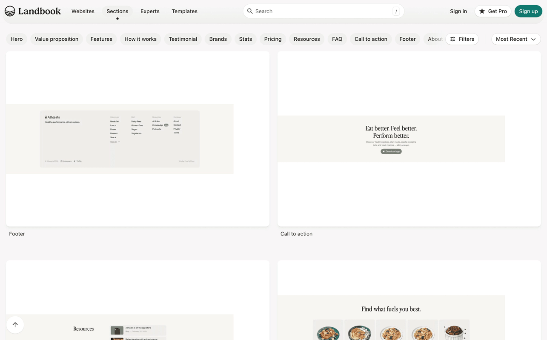Open the Experts nav item
Screen dimensions: 547x340
tap(150, 11)
